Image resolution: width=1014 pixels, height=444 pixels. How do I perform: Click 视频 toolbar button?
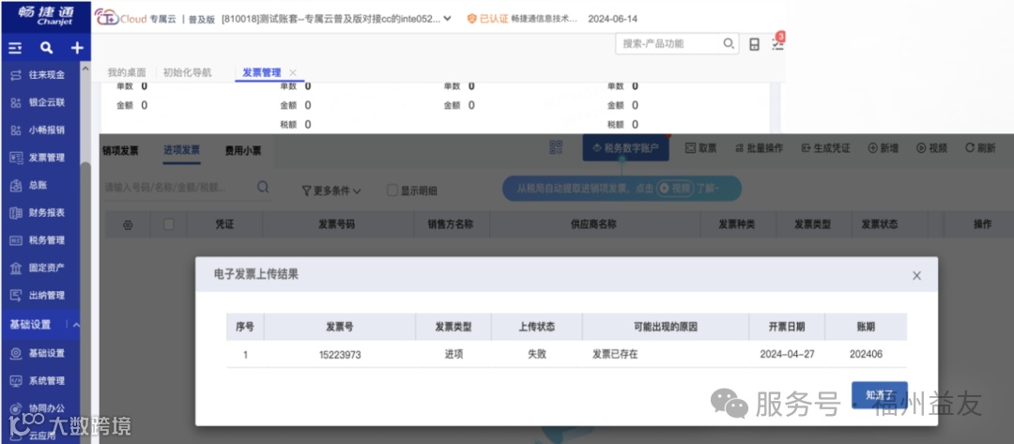click(932, 148)
